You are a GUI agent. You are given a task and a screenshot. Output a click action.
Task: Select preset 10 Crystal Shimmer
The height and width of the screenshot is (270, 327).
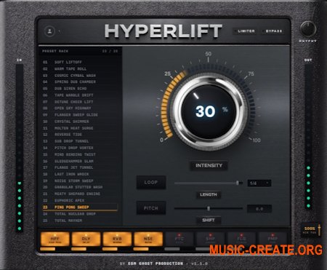[80, 122]
